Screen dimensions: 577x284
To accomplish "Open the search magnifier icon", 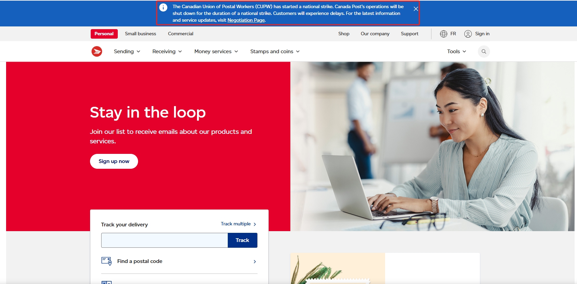I will [x=484, y=52].
